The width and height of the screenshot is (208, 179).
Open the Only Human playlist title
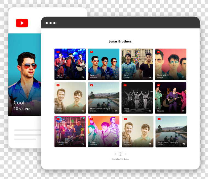coord(62,142)
